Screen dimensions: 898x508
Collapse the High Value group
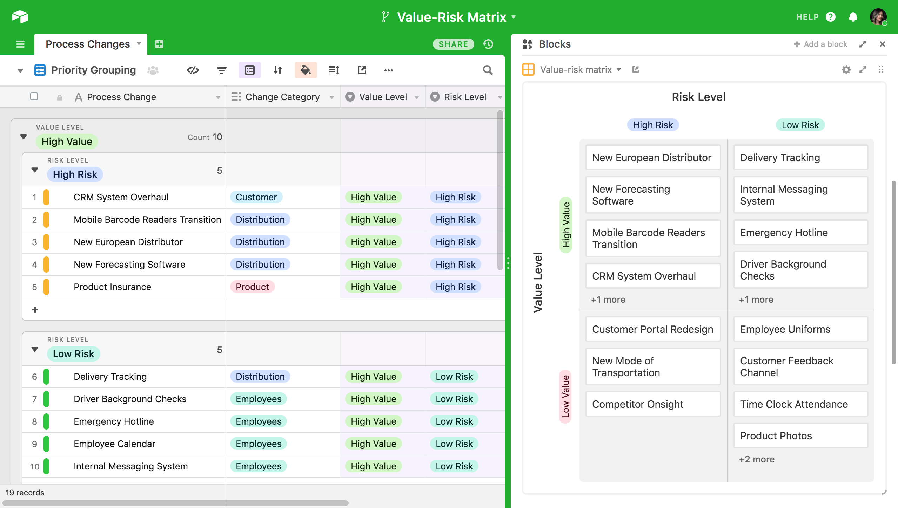24,137
